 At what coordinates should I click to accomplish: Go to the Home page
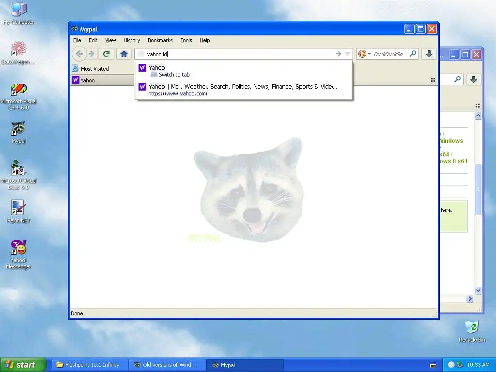pos(124,54)
